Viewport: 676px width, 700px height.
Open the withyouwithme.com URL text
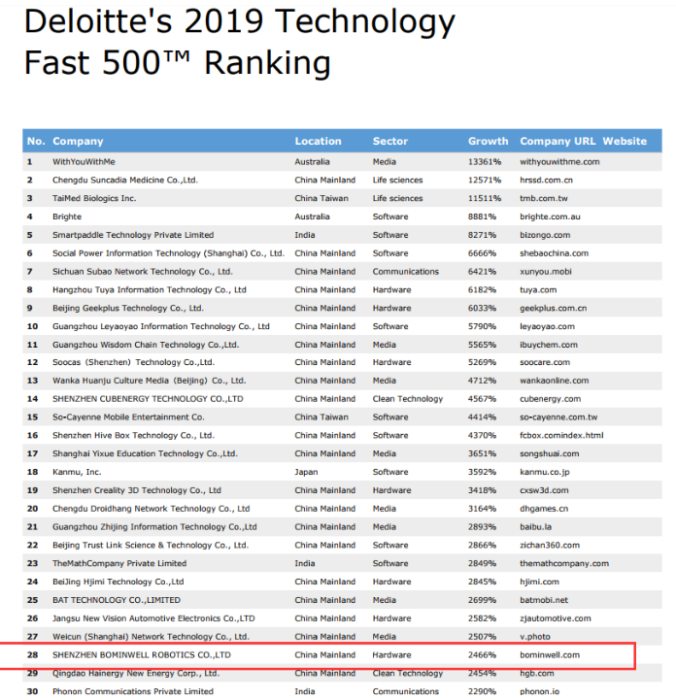tap(559, 161)
